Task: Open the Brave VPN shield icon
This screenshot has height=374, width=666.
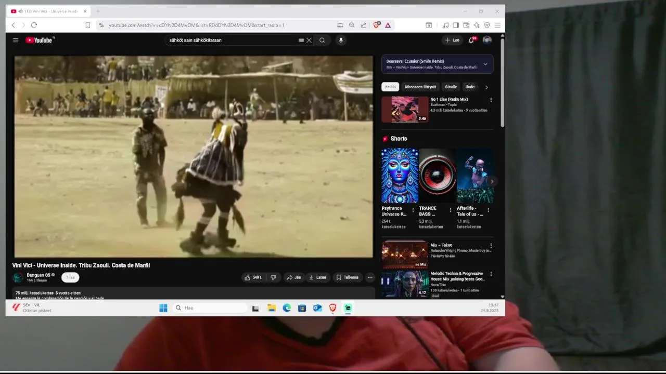Action: point(487,25)
